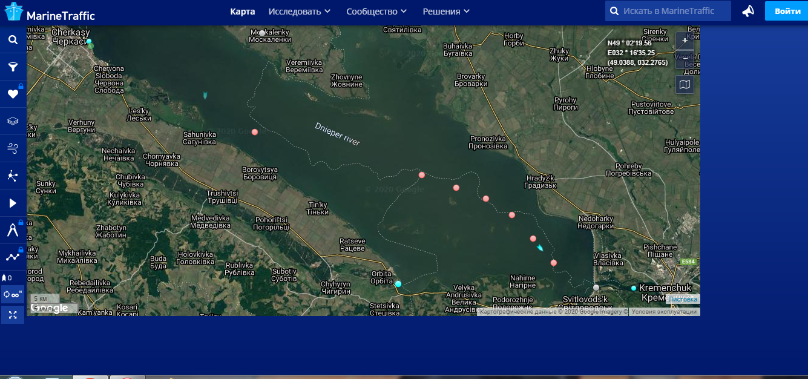Click the play button in sidebar
The width and height of the screenshot is (808, 379).
pyautogui.click(x=13, y=203)
